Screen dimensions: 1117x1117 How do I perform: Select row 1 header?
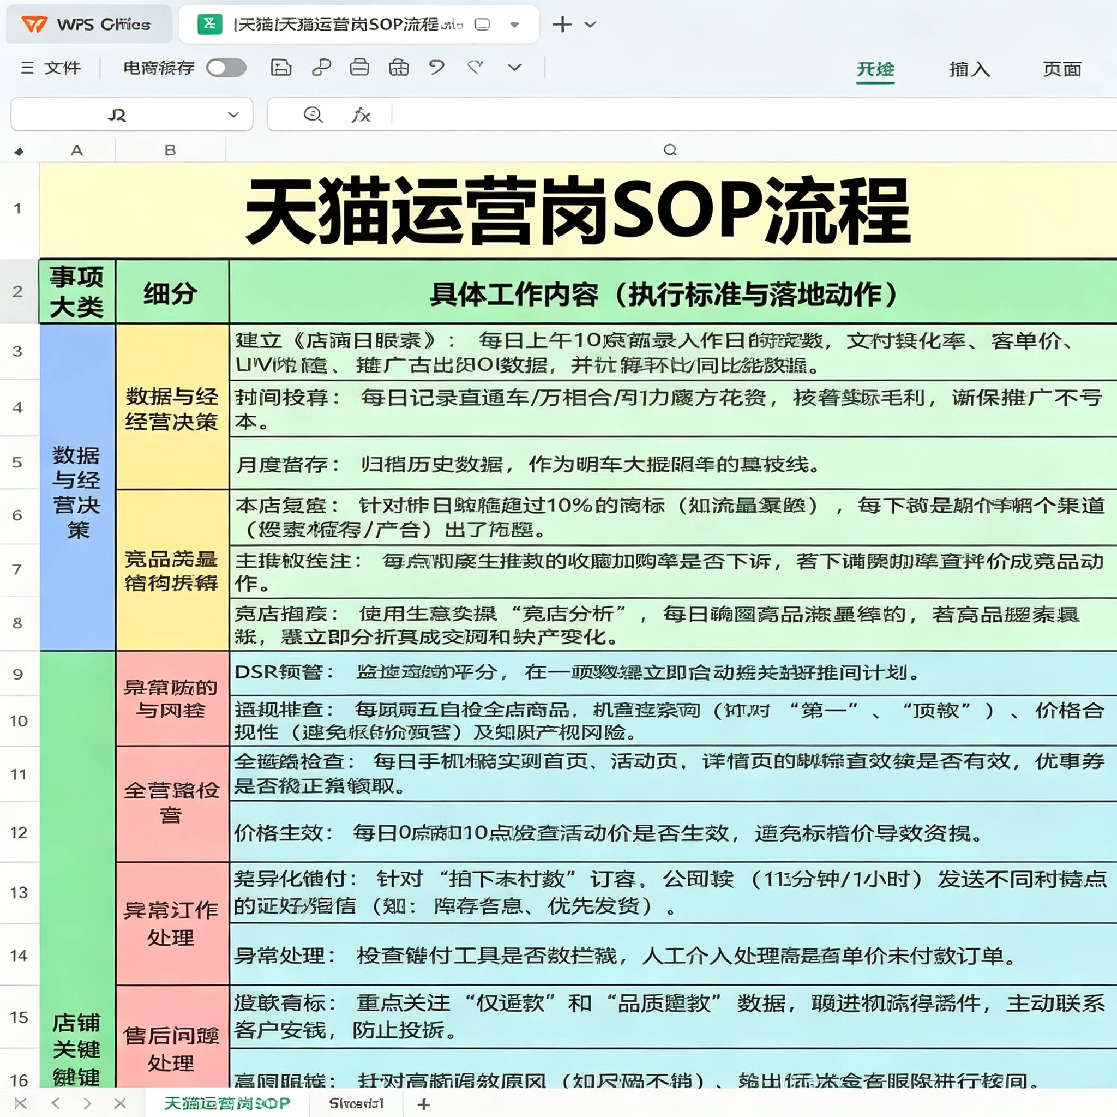point(18,209)
